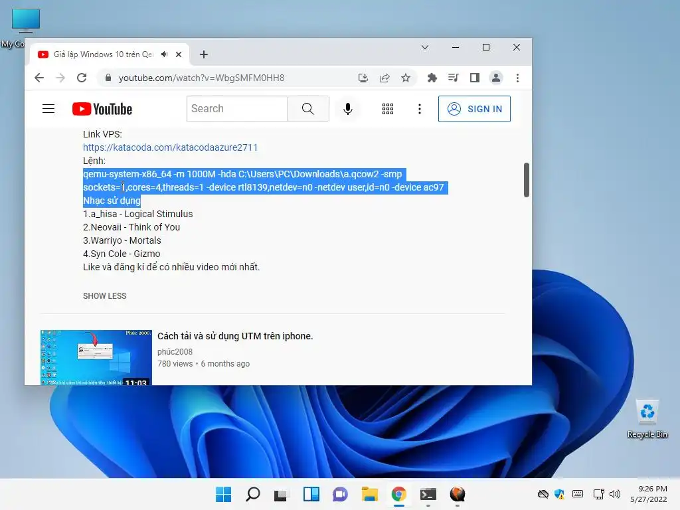
Task: Click the text 4.Syn Cole - Gizmo
Action: (x=122, y=254)
